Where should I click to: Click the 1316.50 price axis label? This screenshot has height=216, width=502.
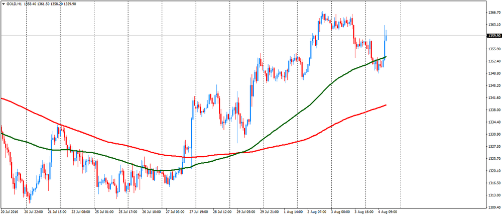pyautogui.click(x=494, y=183)
